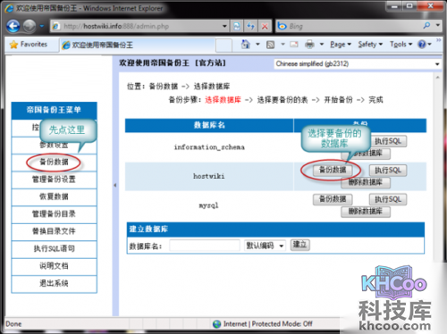
Task: Open a new blank tab
Action: tap(223, 46)
